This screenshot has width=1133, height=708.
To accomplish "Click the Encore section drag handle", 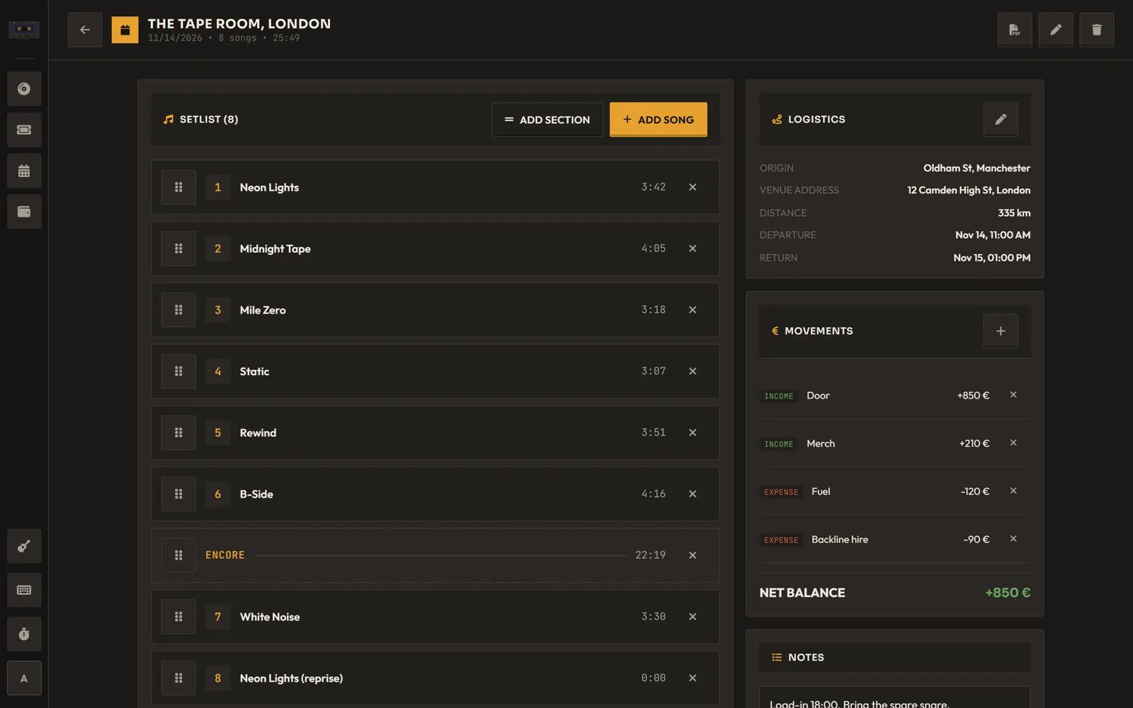I will click(x=178, y=555).
